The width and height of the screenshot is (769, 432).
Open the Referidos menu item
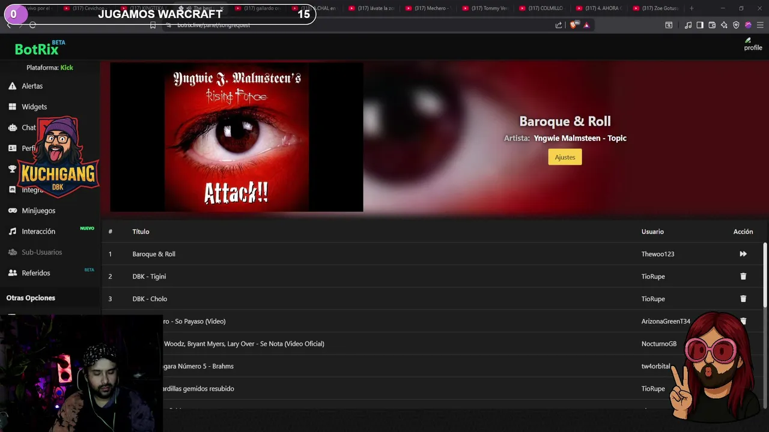pyautogui.click(x=36, y=273)
